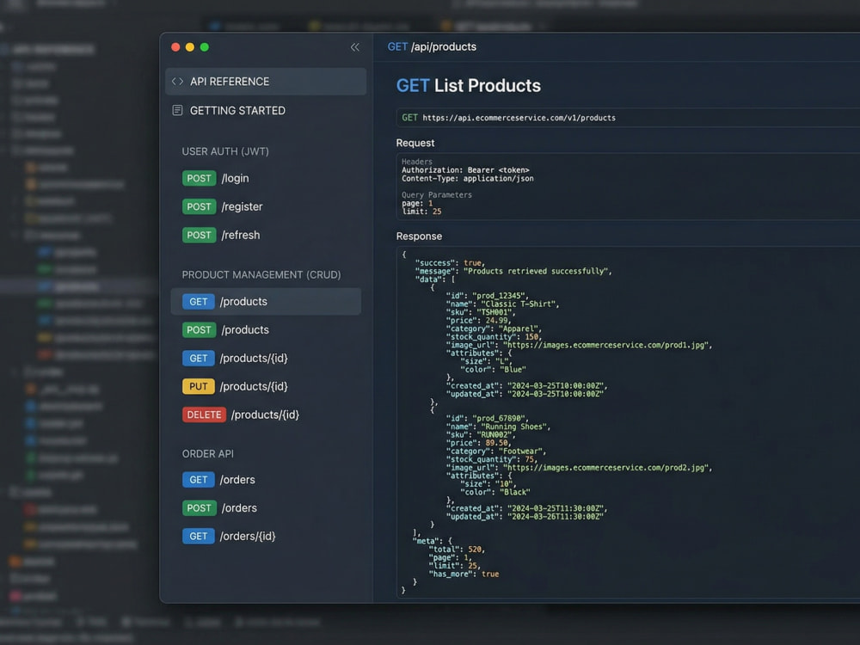
Task: Click the "category": "Footwear" line
Action: point(496,451)
